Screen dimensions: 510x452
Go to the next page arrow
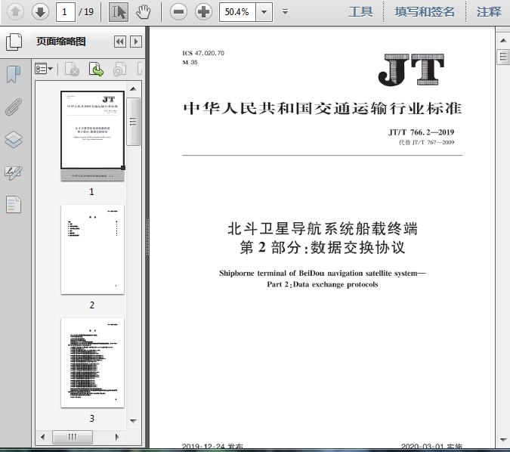tap(40, 12)
